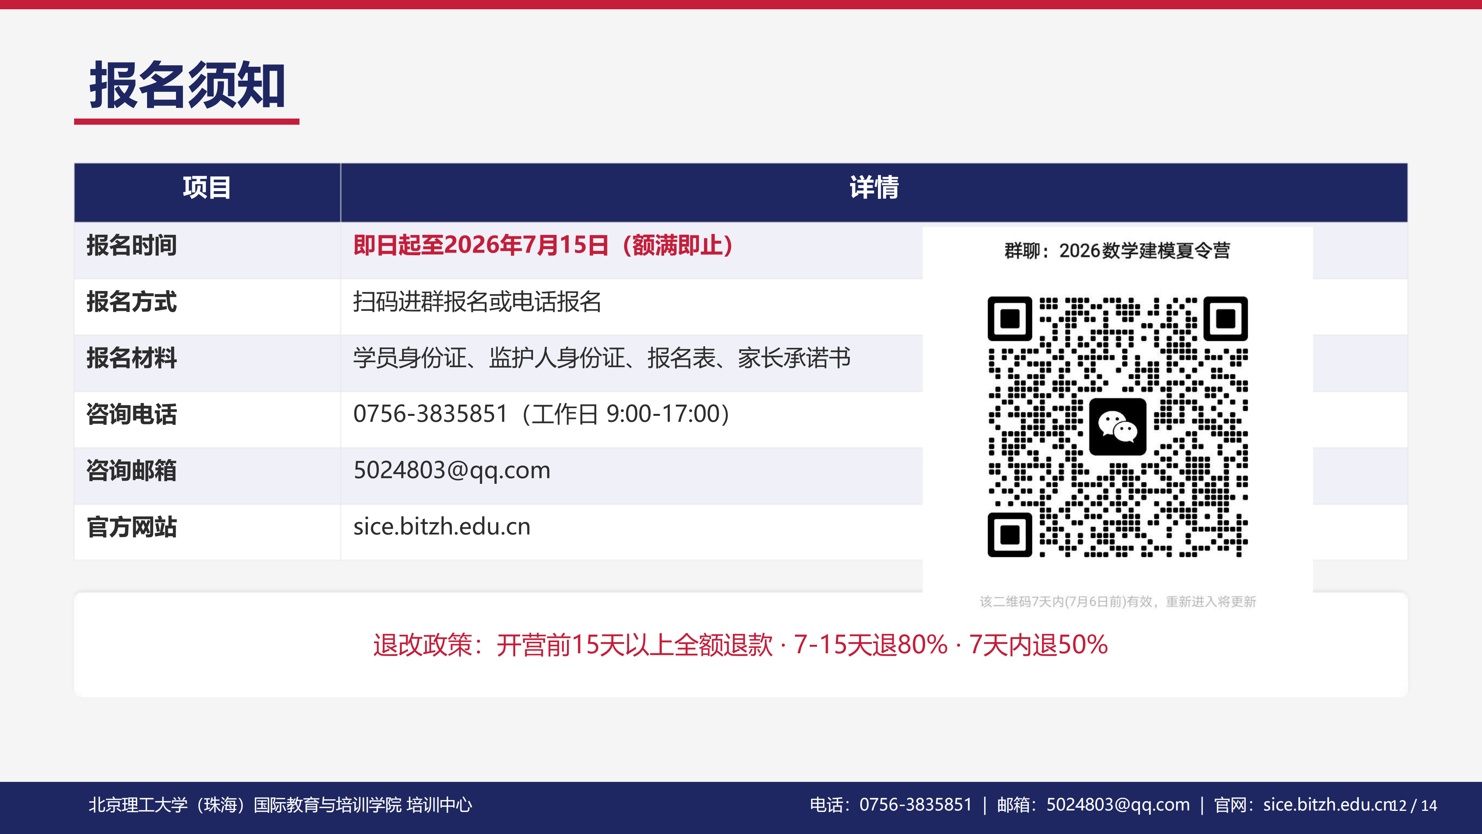The image size is (1482, 834).
Task: Click the red 即日起至2026年7月15日 deadline text
Action: tap(543, 245)
